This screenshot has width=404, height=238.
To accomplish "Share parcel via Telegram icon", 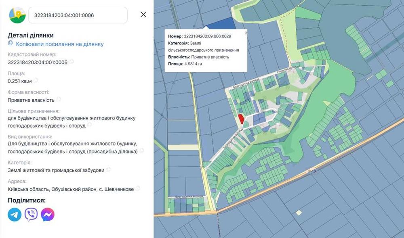I will tap(15, 214).
